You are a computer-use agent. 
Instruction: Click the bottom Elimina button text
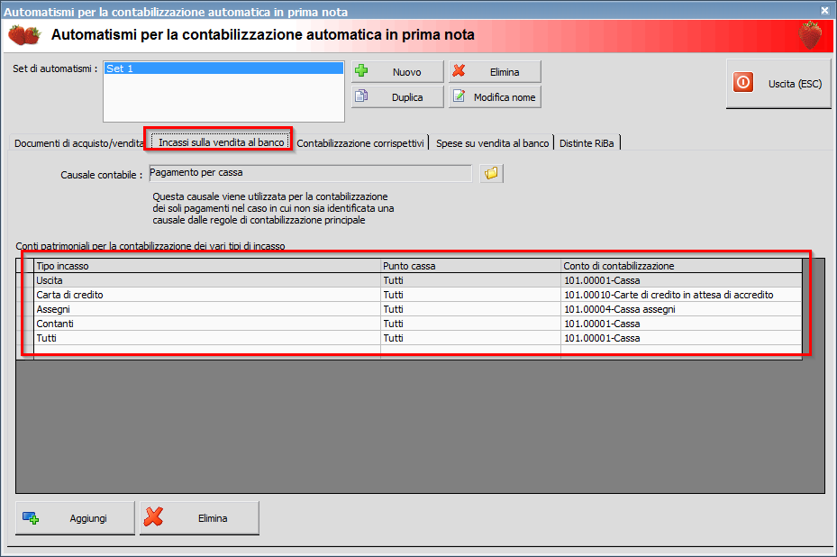tap(213, 518)
